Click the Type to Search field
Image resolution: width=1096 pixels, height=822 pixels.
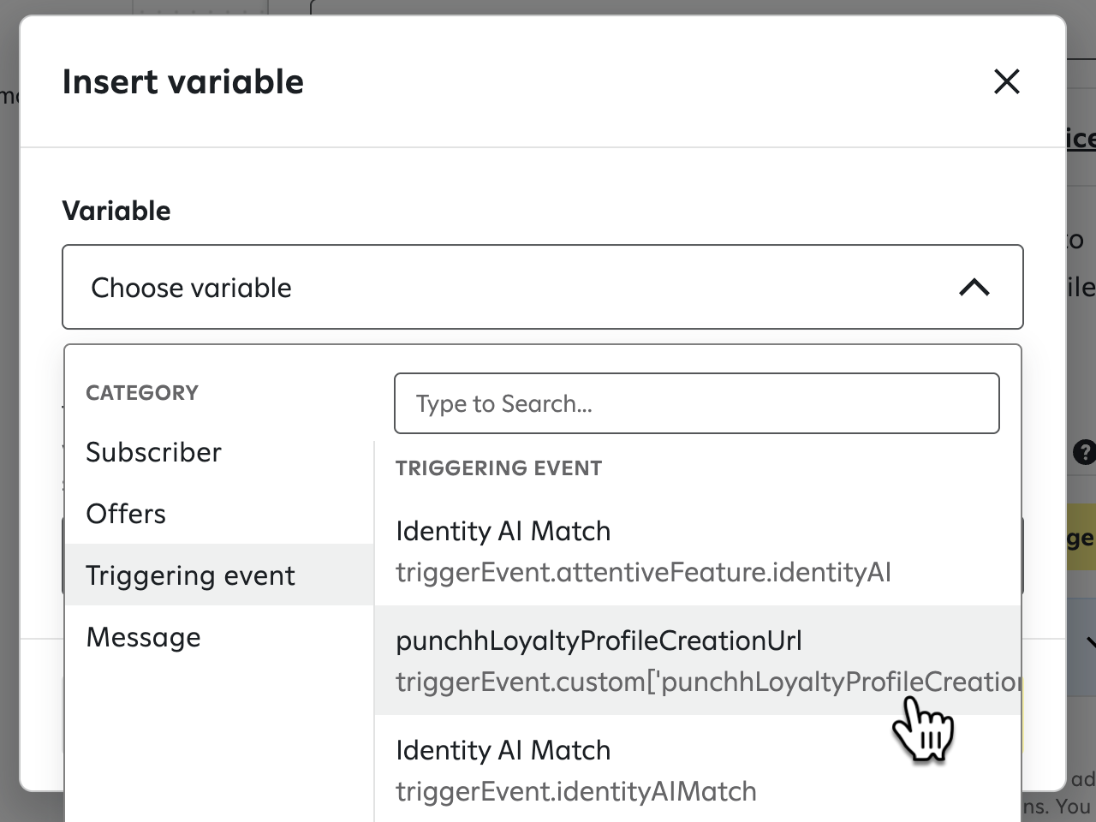(x=697, y=403)
